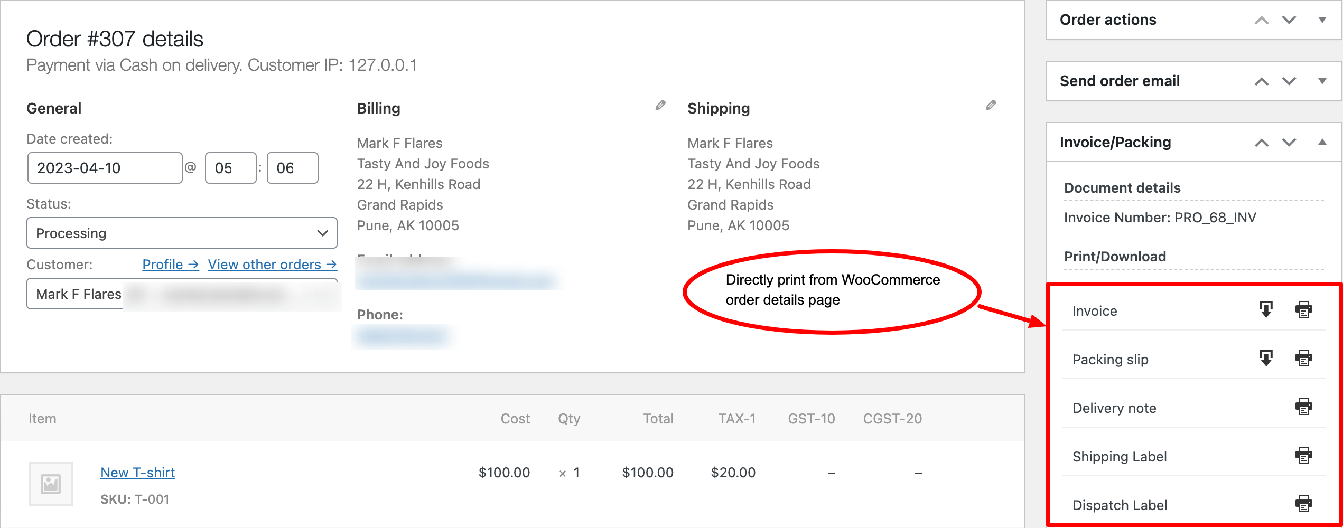Print the Packing slip
This screenshot has width=1343, height=528.
click(1303, 358)
